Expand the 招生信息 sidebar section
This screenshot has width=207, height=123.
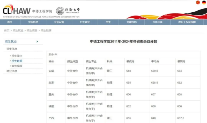pos(12,49)
